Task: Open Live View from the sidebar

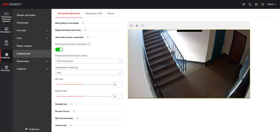Action: (x=7, y=17)
